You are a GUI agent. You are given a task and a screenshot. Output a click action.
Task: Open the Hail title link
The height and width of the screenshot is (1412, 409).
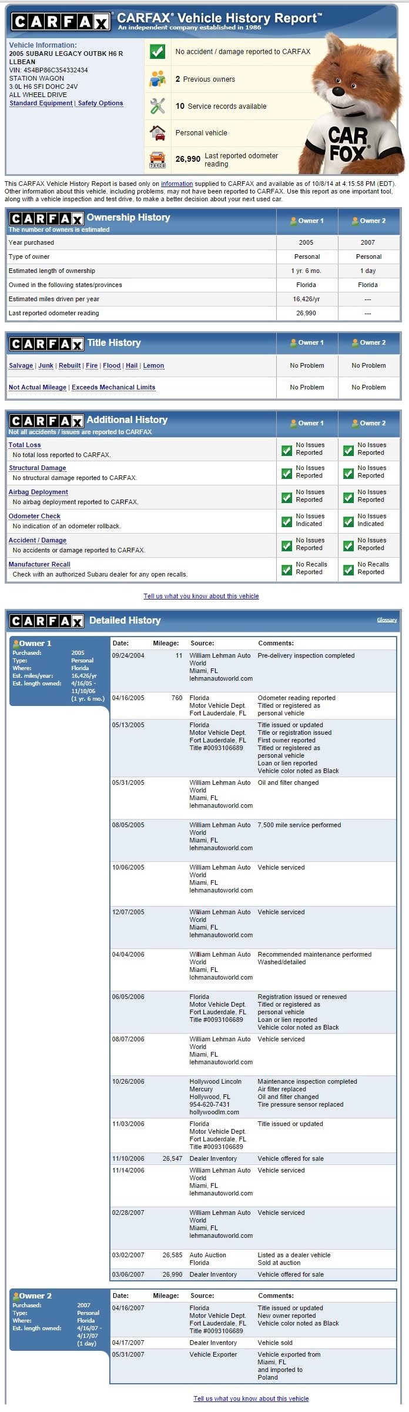pyautogui.click(x=132, y=365)
